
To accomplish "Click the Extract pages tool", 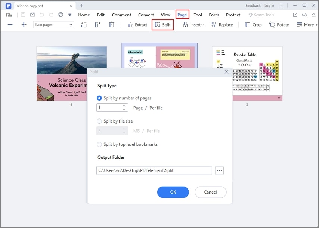I will tap(137, 25).
